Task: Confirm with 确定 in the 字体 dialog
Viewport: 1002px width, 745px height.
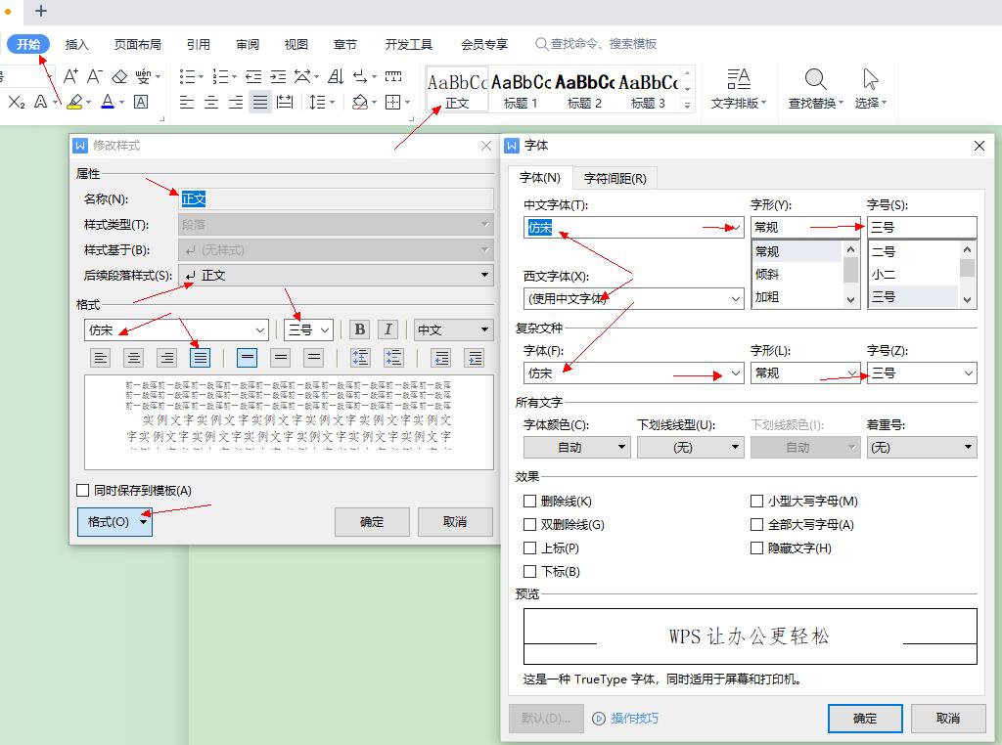Action: [x=864, y=719]
